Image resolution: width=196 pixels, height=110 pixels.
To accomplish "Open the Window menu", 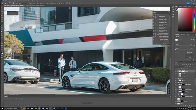I will [34, 1].
